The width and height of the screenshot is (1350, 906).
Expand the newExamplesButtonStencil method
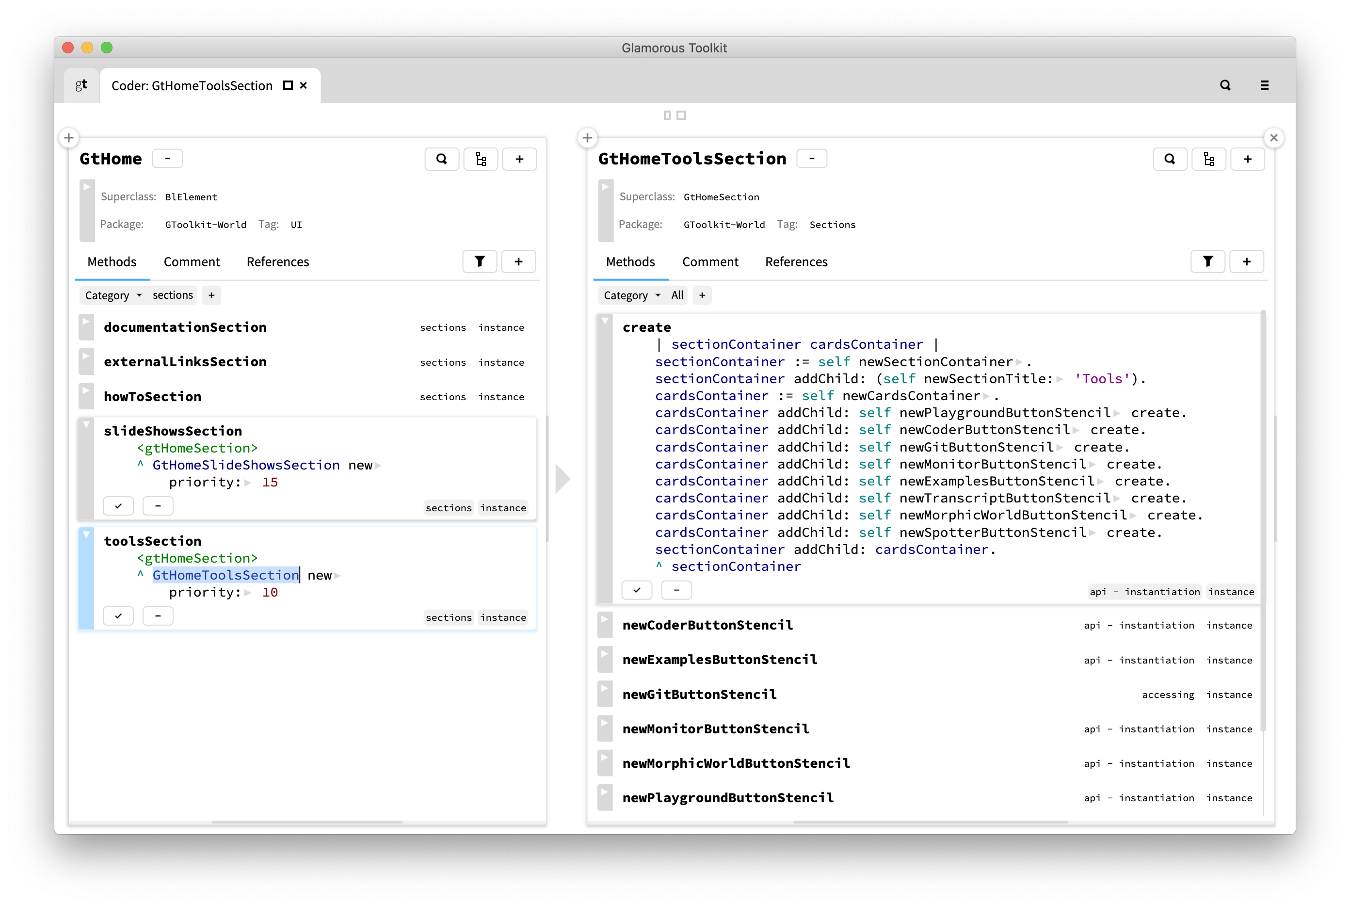coord(605,660)
